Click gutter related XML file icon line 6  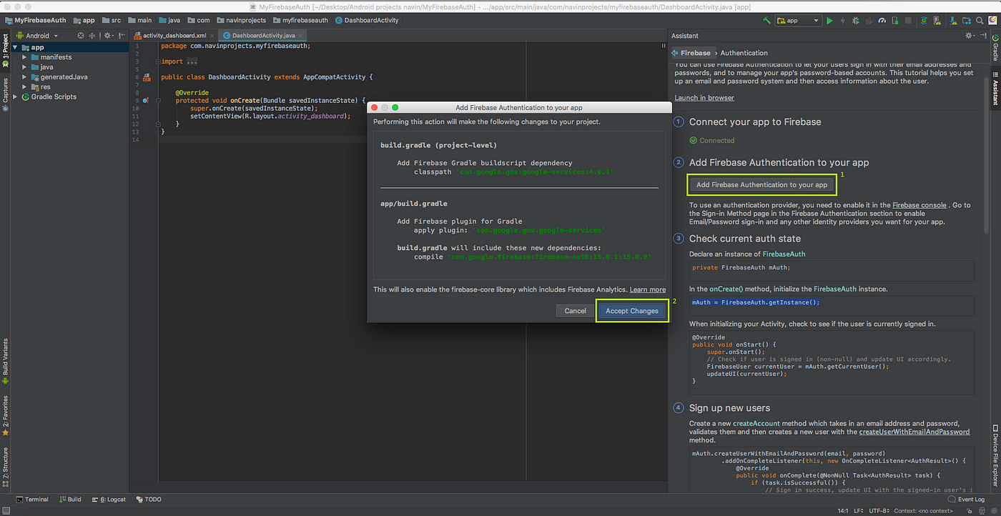pos(147,77)
